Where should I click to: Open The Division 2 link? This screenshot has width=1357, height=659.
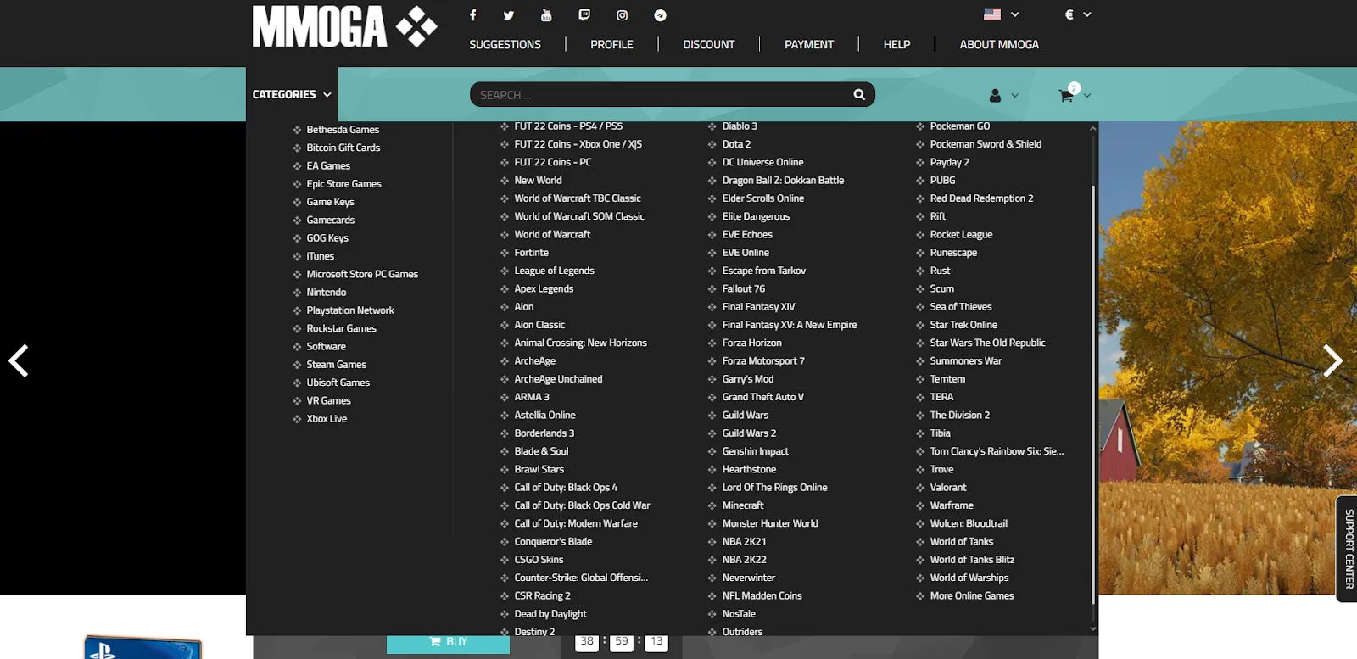pyautogui.click(x=959, y=416)
